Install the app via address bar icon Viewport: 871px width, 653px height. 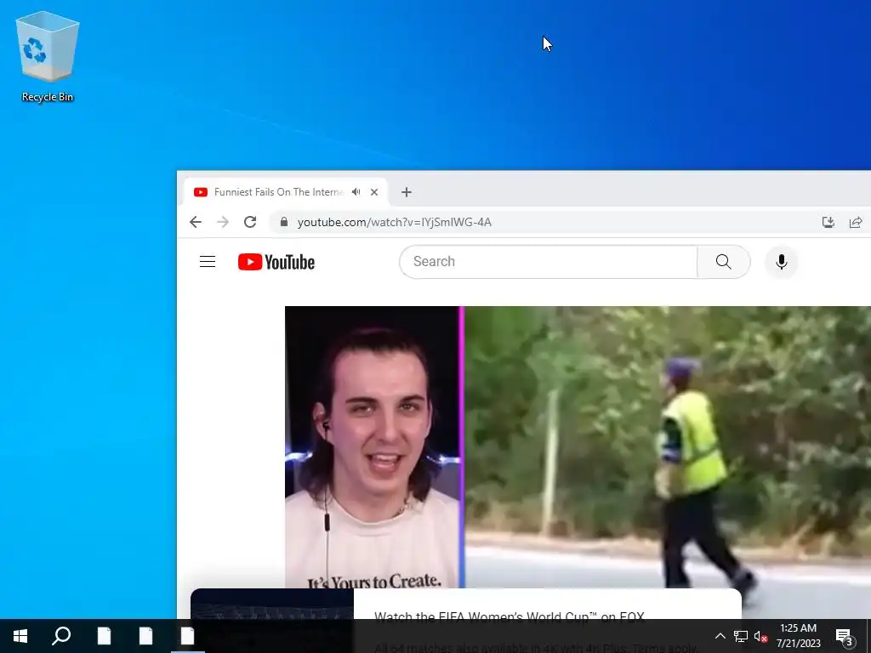(828, 222)
